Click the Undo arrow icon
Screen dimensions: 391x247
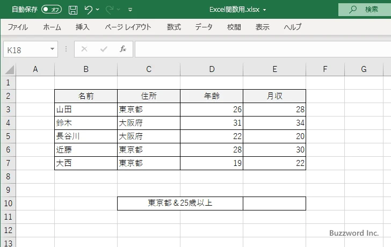pos(89,9)
